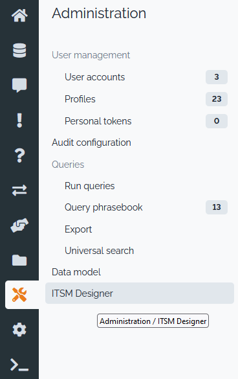This screenshot has width=238, height=379.
Task: Open the gear configuration icon
Action: pyautogui.click(x=19, y=330)
